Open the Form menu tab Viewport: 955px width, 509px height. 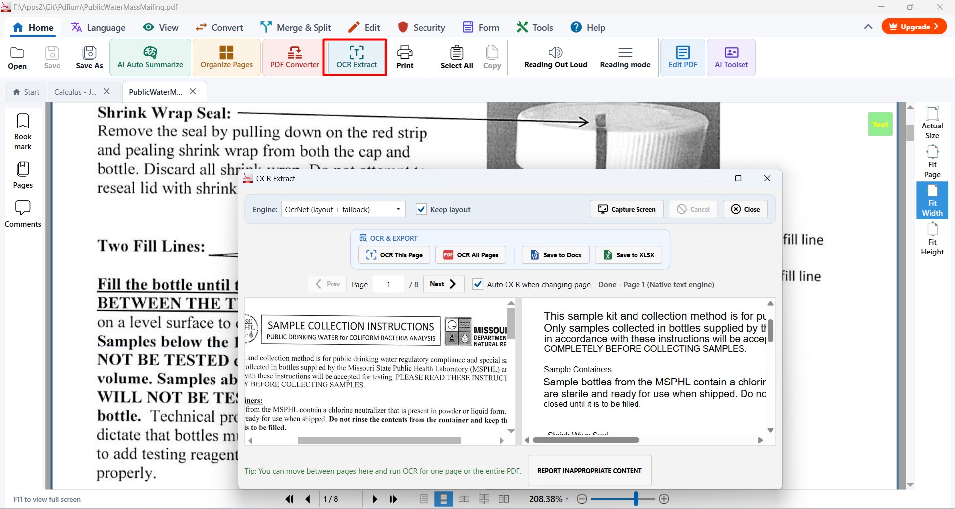click(481, 27)
